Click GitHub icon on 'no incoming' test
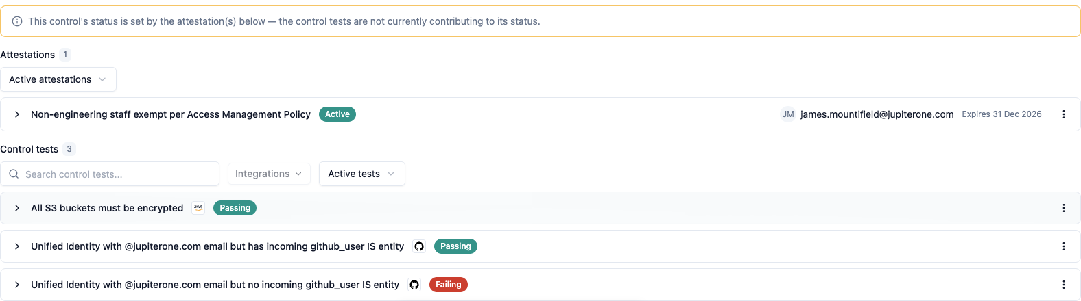Viewport: 1081px width, 301px height. [414, 285]
